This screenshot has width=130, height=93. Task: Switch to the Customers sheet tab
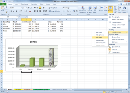[x=18, y=89]
